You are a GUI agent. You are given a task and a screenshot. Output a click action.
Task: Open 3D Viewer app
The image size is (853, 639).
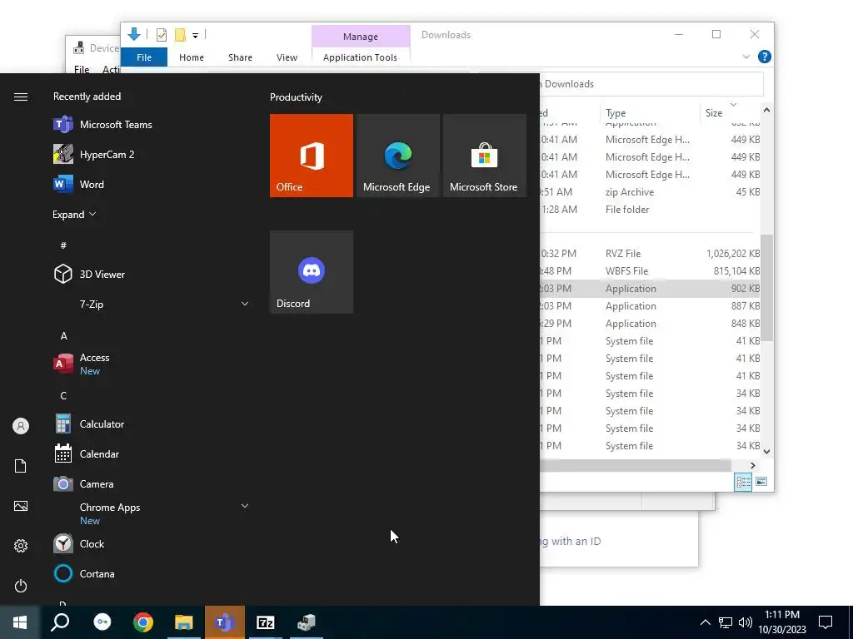point(89,275)
